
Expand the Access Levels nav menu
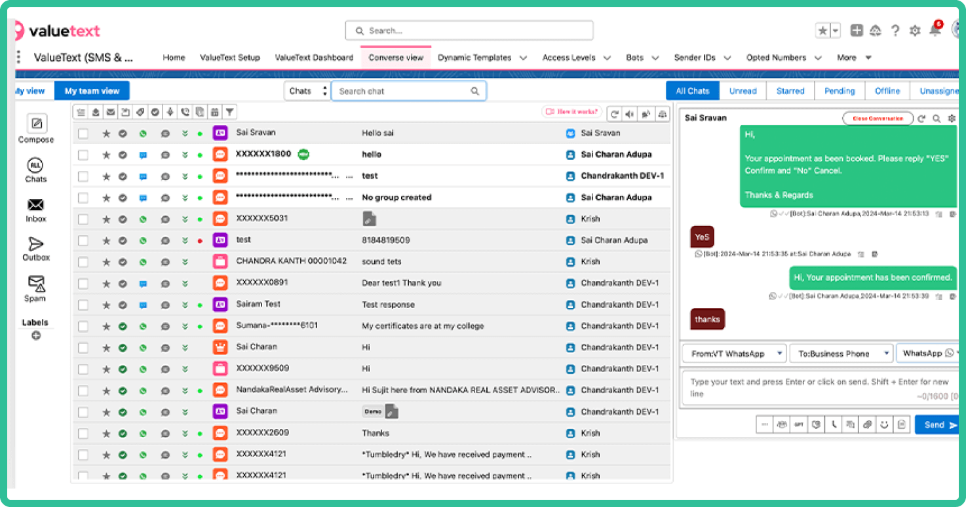coord(607,58)
